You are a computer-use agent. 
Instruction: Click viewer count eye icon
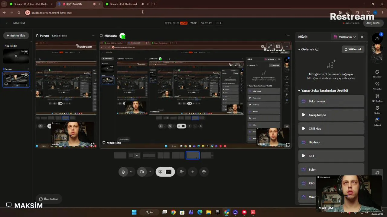217,23
